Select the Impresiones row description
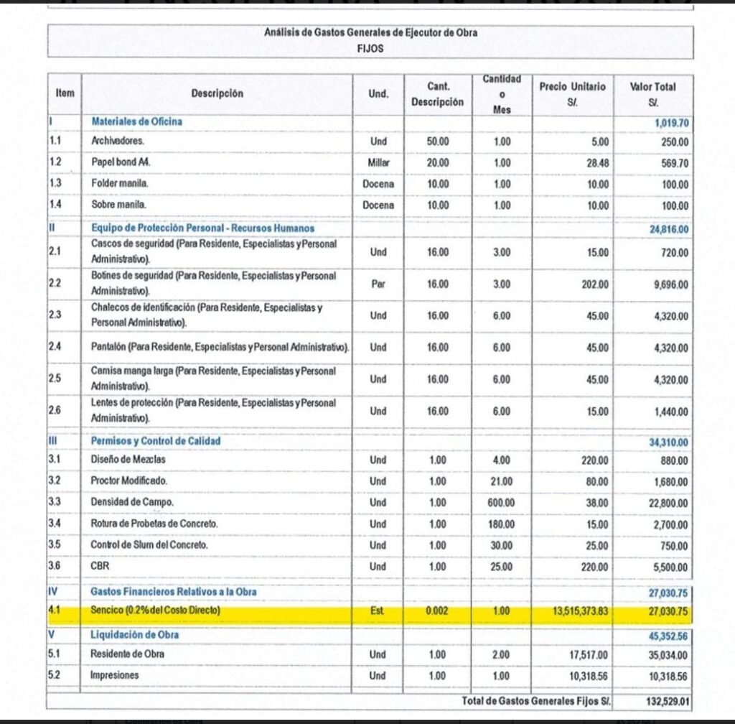This screenshot has width=735, height=724. coord(114,675)
